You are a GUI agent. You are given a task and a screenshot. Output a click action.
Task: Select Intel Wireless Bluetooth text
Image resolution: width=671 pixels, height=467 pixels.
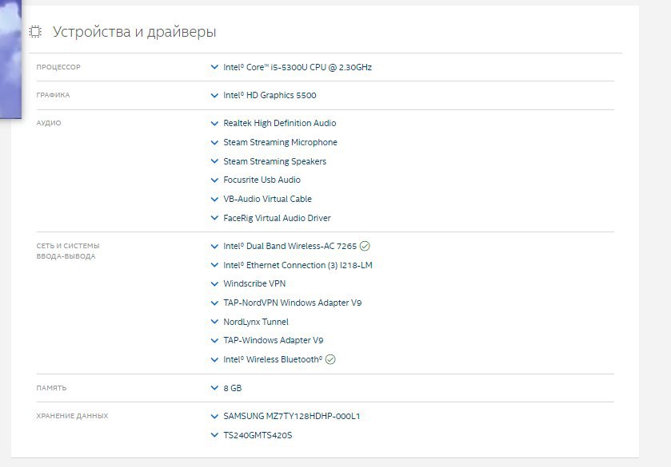(x=273, y=359)
